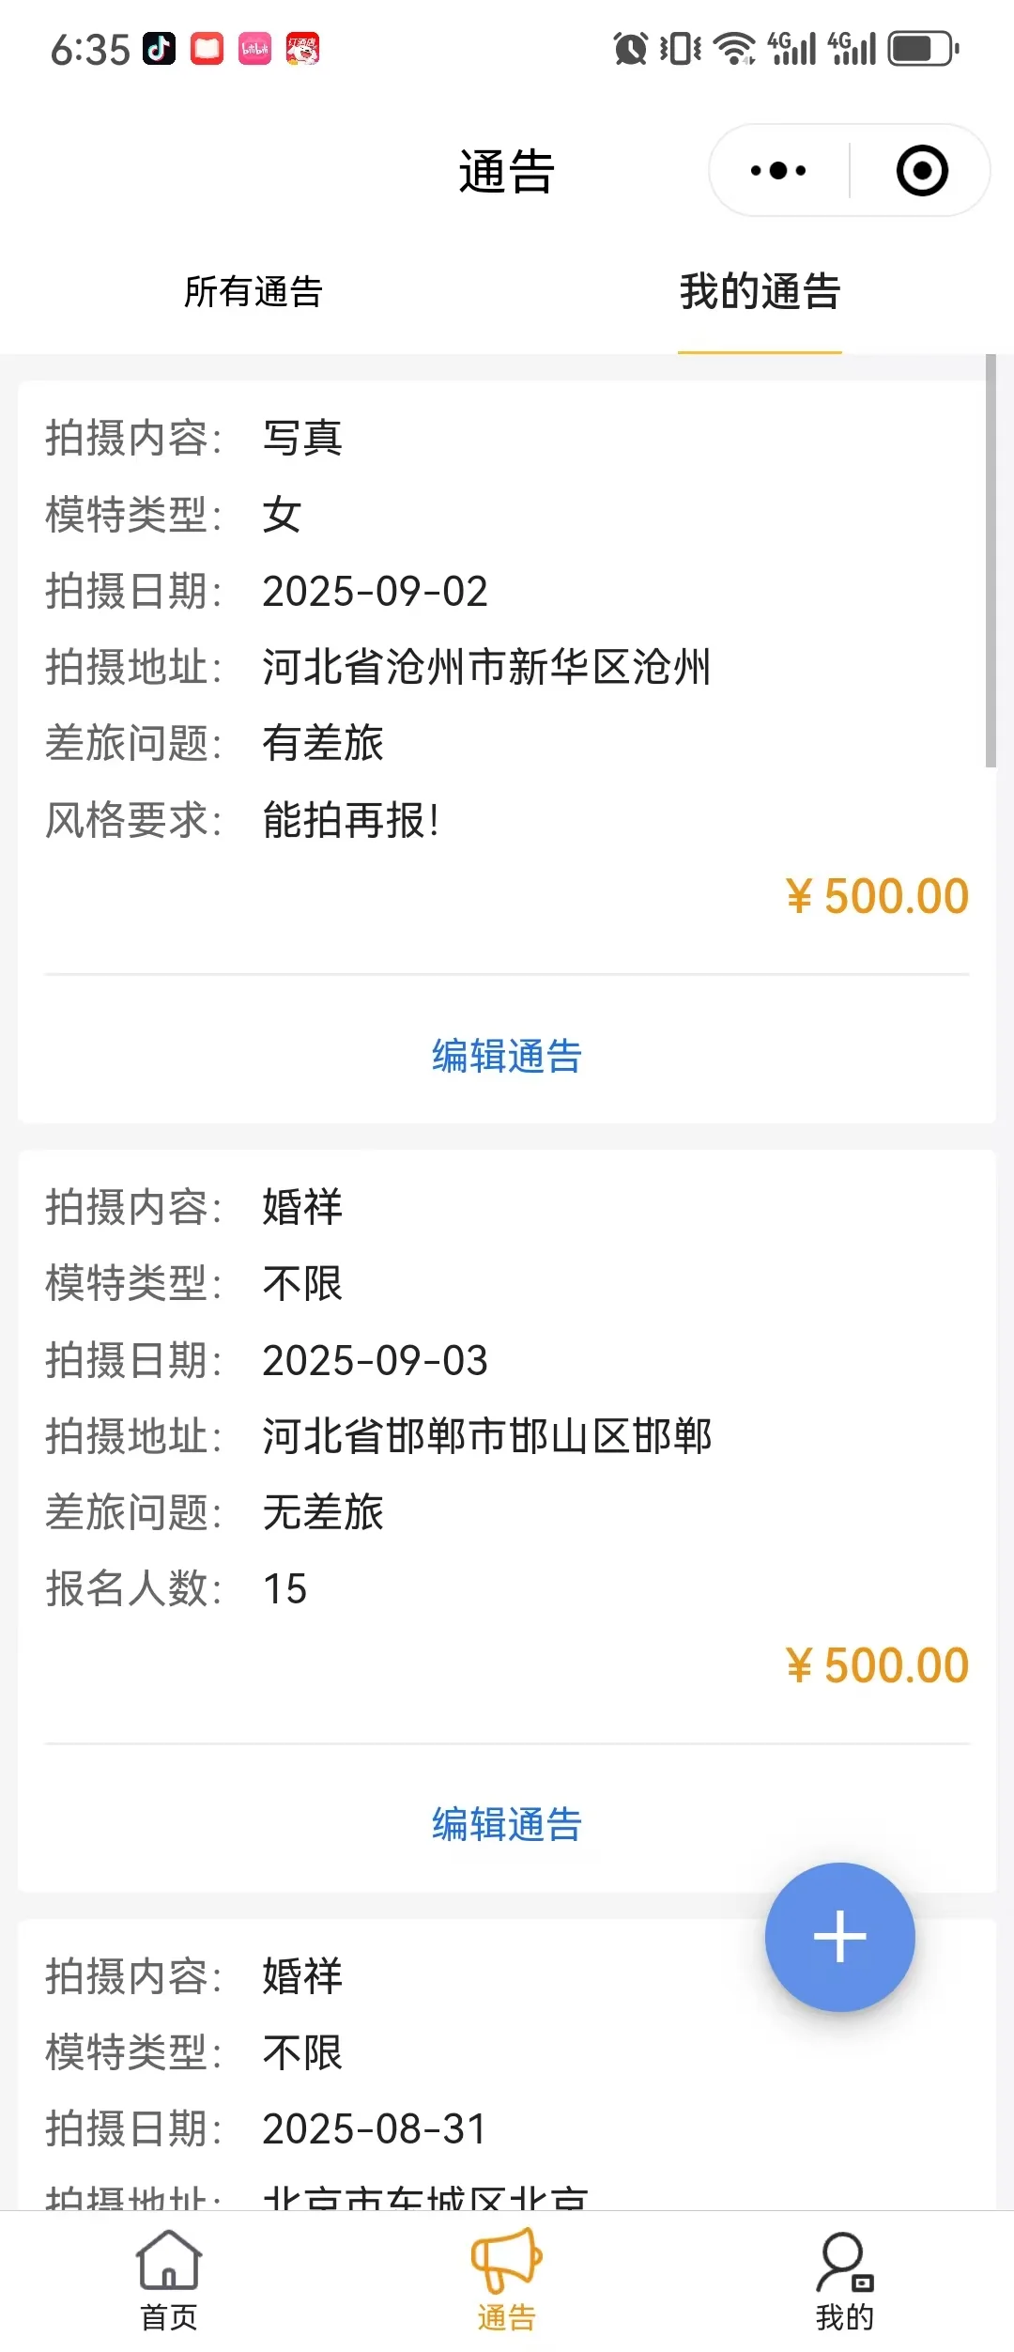1014x2352 pixels.
Task: Tap the TikTok notification icon
Action: [x=159, y=48]
